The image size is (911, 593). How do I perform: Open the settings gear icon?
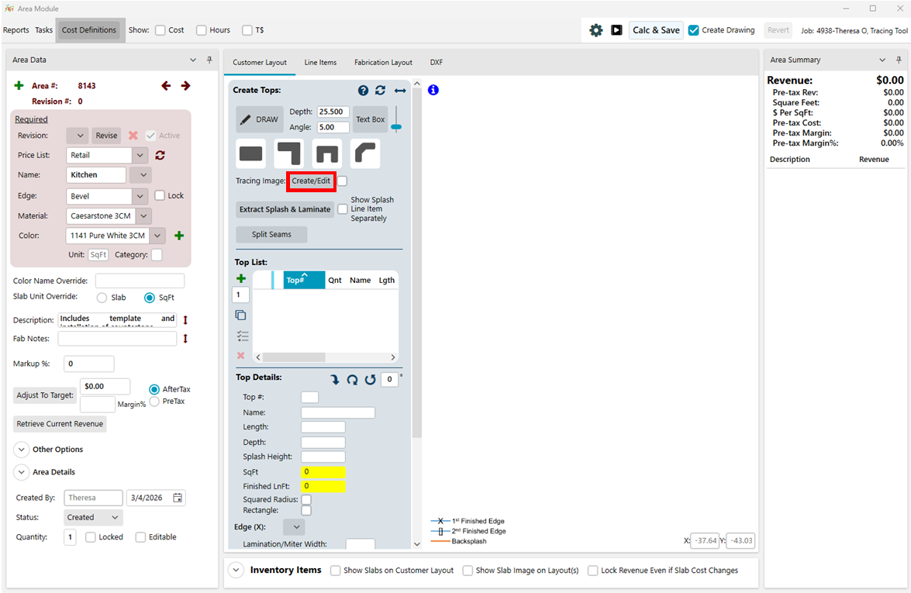(x=595, y=30)
